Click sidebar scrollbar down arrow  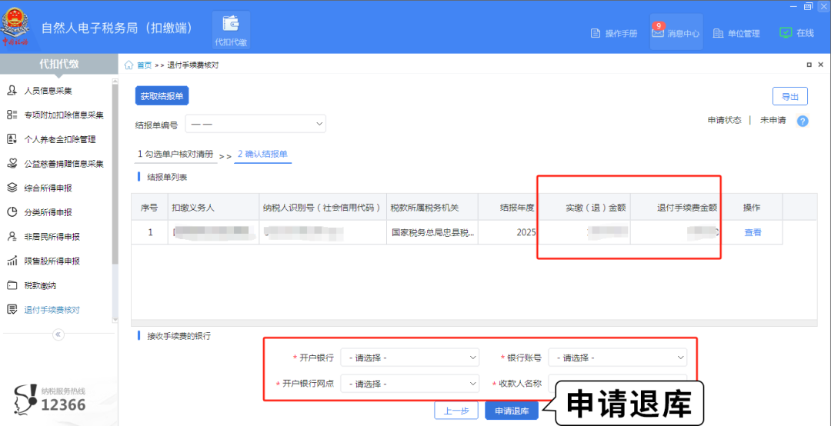tap(115, 320)
